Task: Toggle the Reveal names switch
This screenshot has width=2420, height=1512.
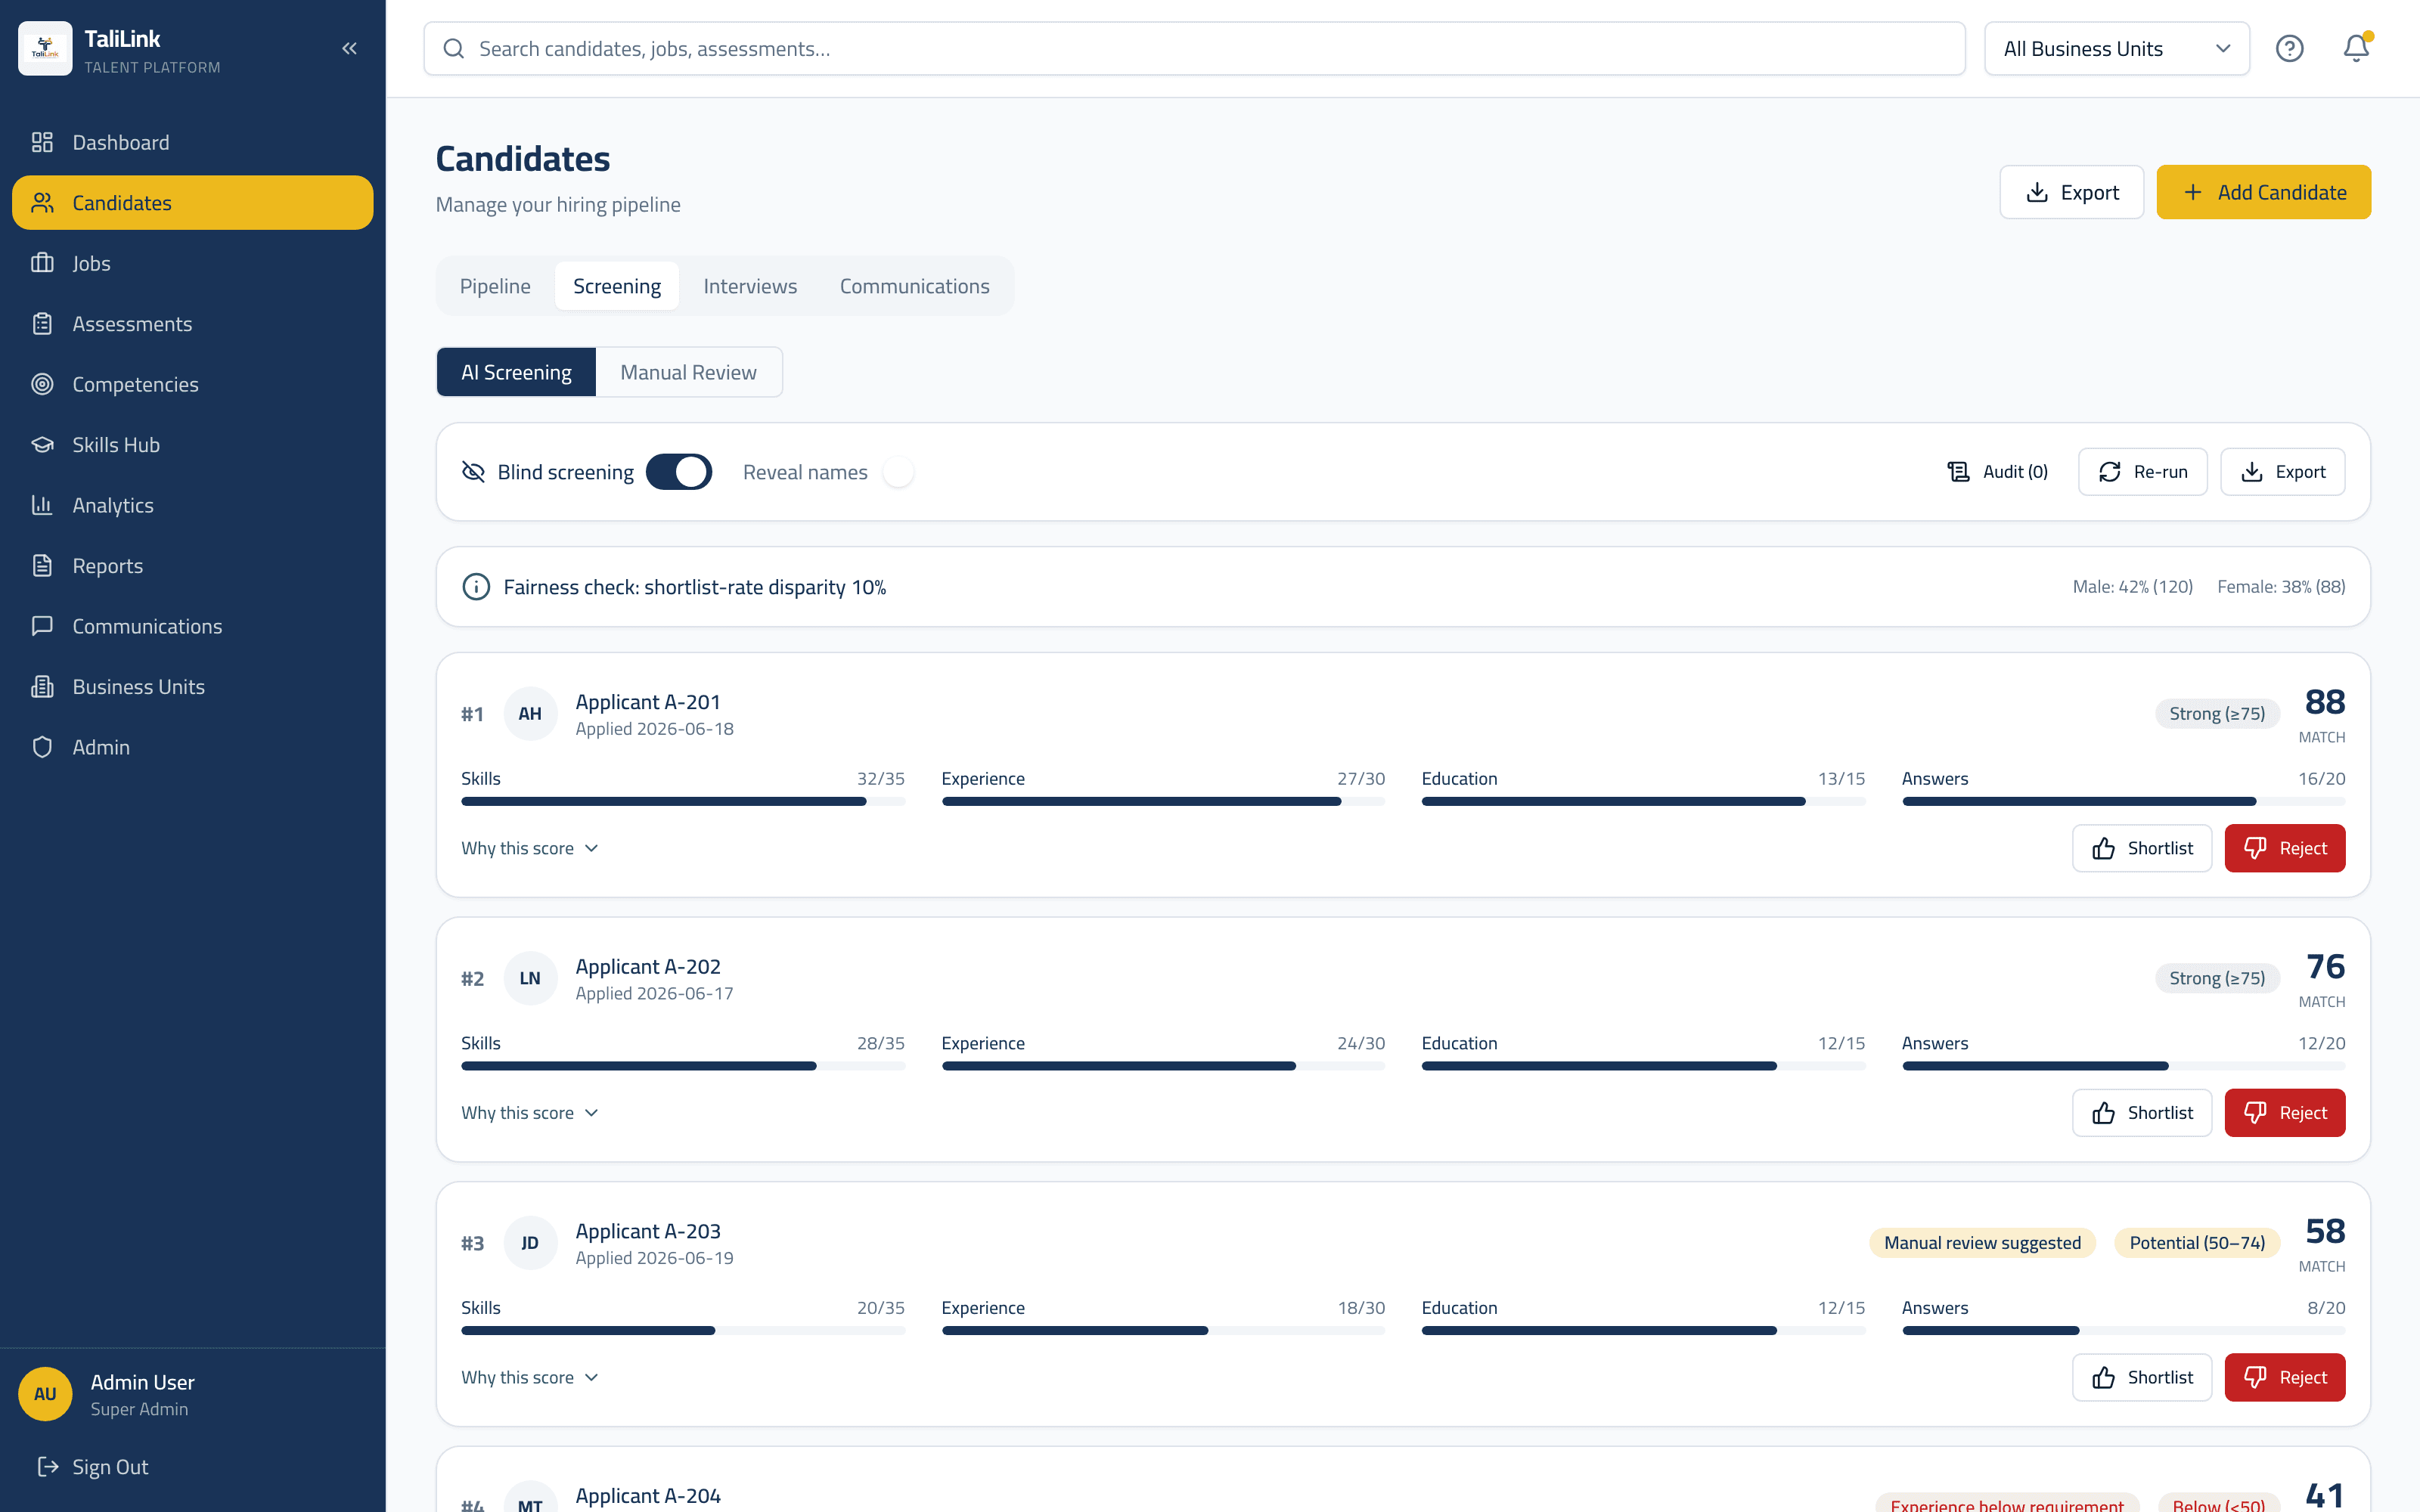Action: [898, 472]
